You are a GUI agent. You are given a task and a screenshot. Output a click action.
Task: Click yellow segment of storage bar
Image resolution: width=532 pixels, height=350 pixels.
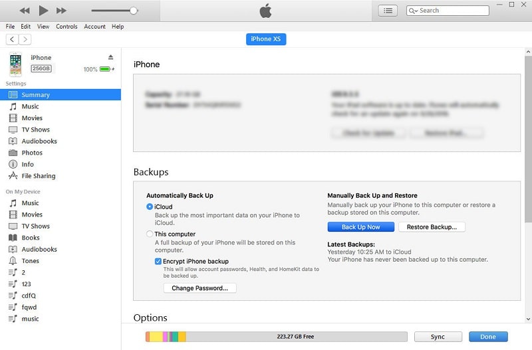point(156,337)
